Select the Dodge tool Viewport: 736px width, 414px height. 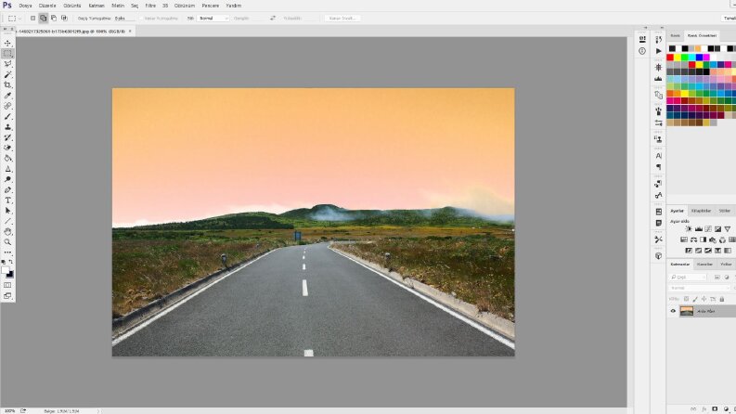7,179
